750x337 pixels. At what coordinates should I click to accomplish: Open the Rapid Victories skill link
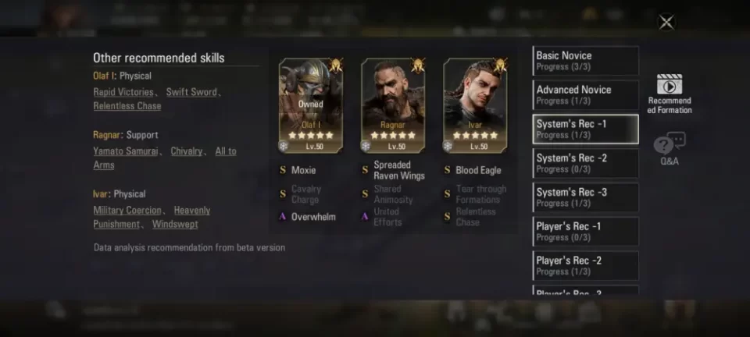click(123, 92)
